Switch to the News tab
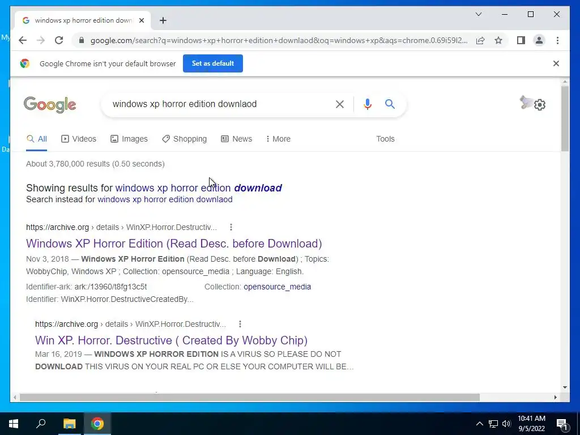 point(236,139)
